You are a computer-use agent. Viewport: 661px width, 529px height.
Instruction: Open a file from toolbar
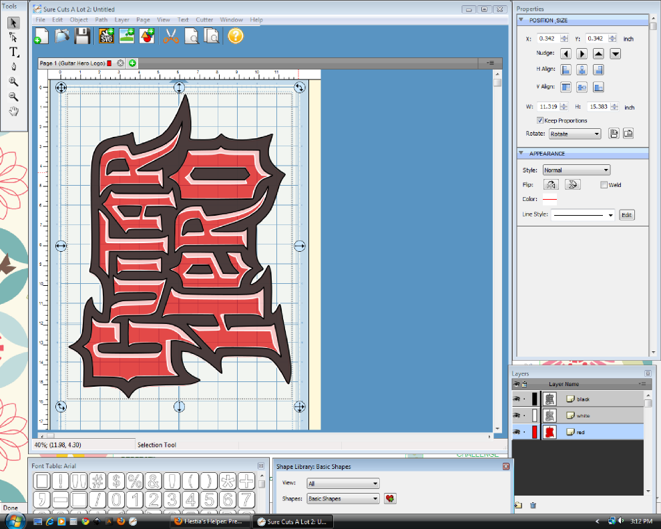click(x=62, y=36)
